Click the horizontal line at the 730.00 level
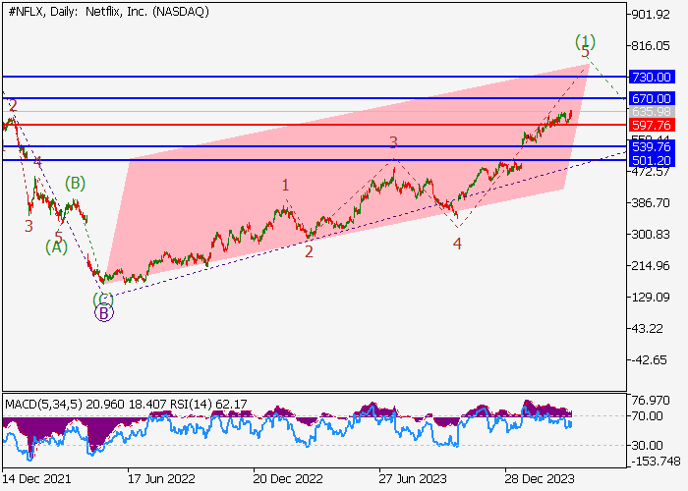This screenshot has height=491, width=688. coord(315,77)
